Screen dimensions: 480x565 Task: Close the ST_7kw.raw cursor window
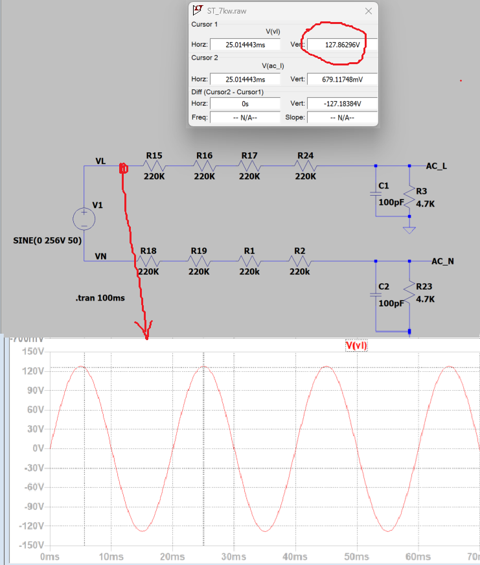pyautogui.click(x=369, y=11)
